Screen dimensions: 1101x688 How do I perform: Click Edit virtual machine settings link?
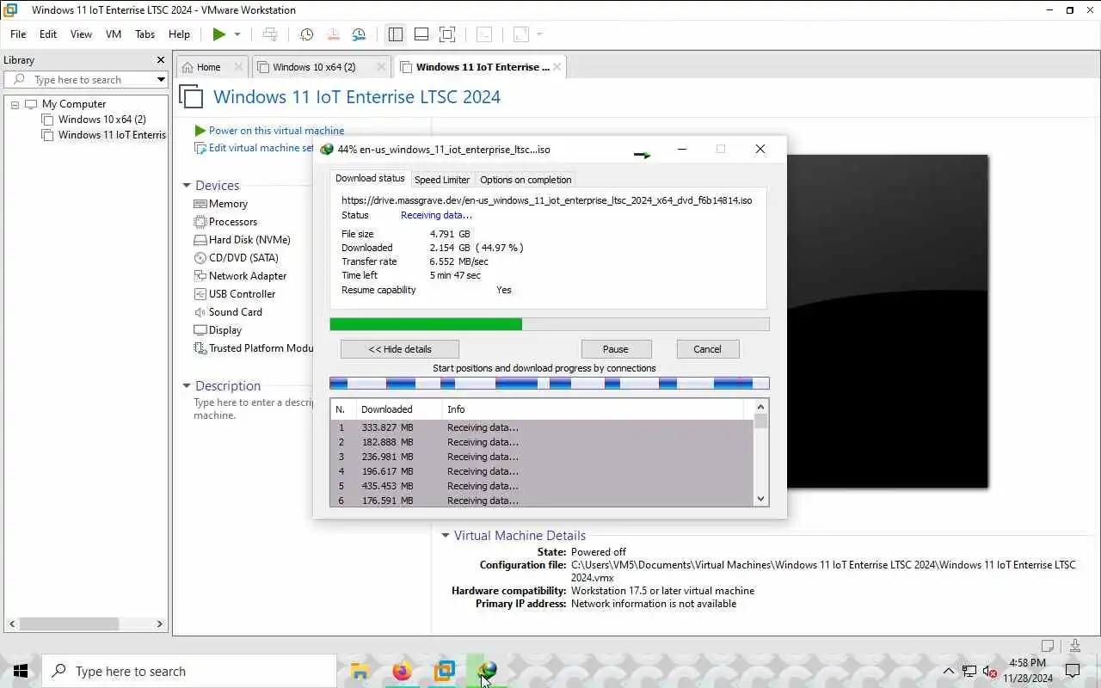(261, 148)
